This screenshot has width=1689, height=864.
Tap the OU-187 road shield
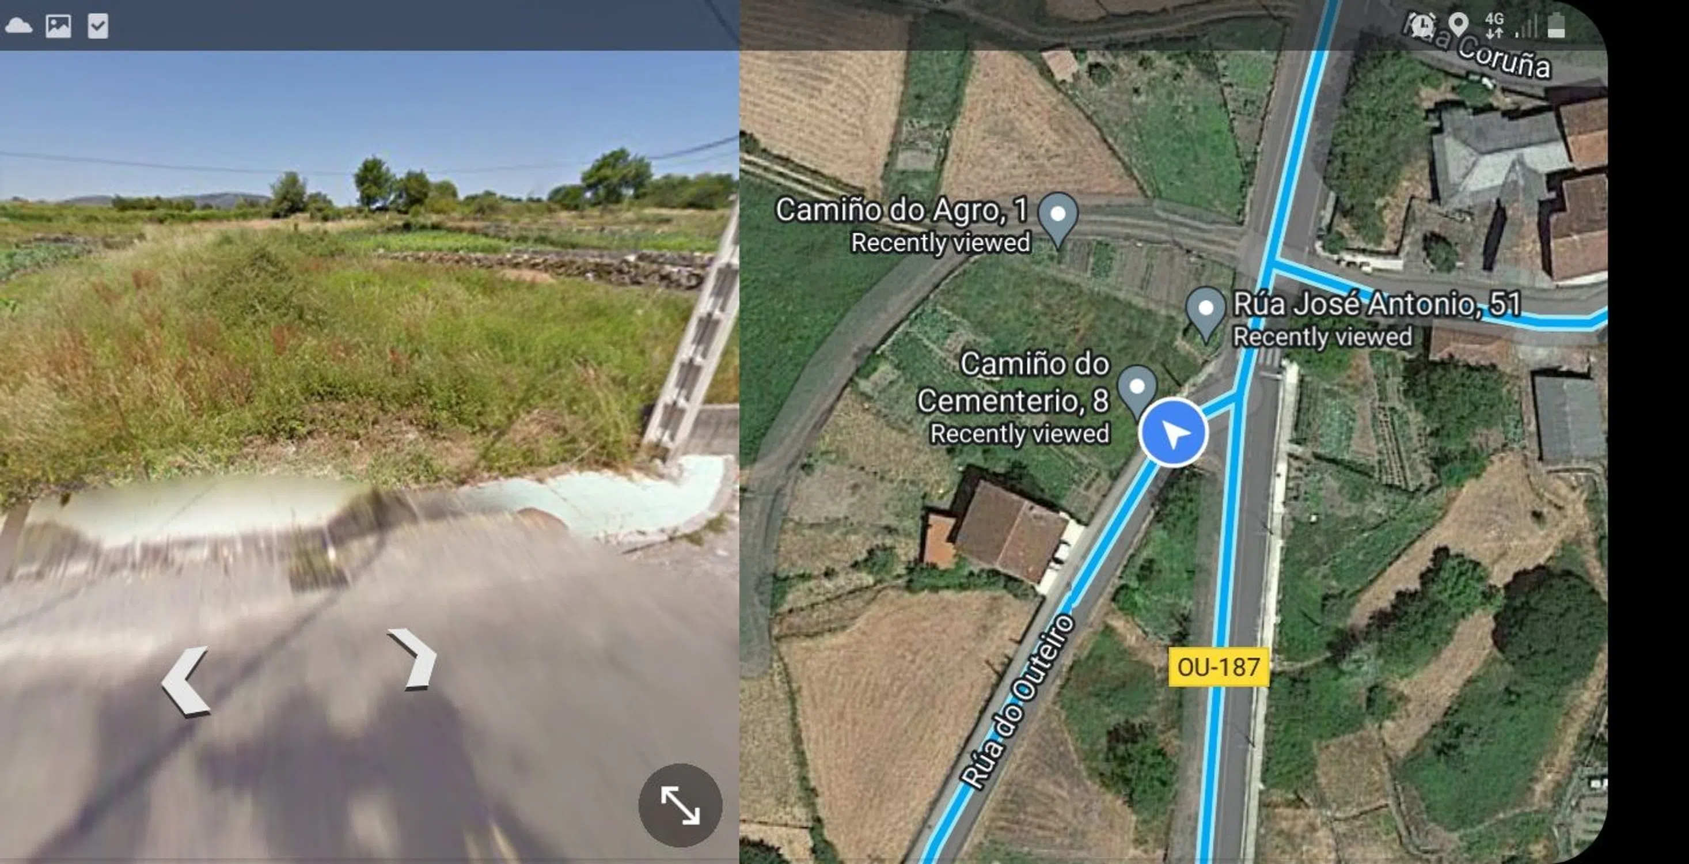coord(1218,667)
